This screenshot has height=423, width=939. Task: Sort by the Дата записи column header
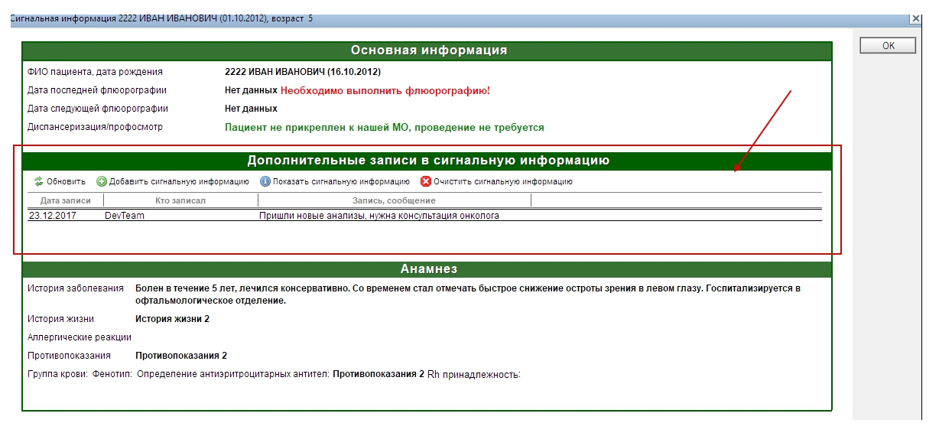66,200
